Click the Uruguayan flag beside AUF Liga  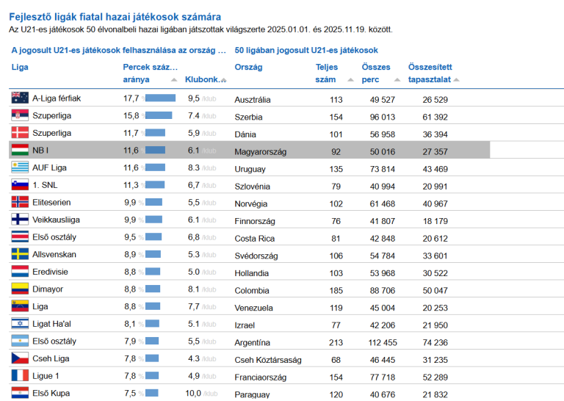[20, 167]
